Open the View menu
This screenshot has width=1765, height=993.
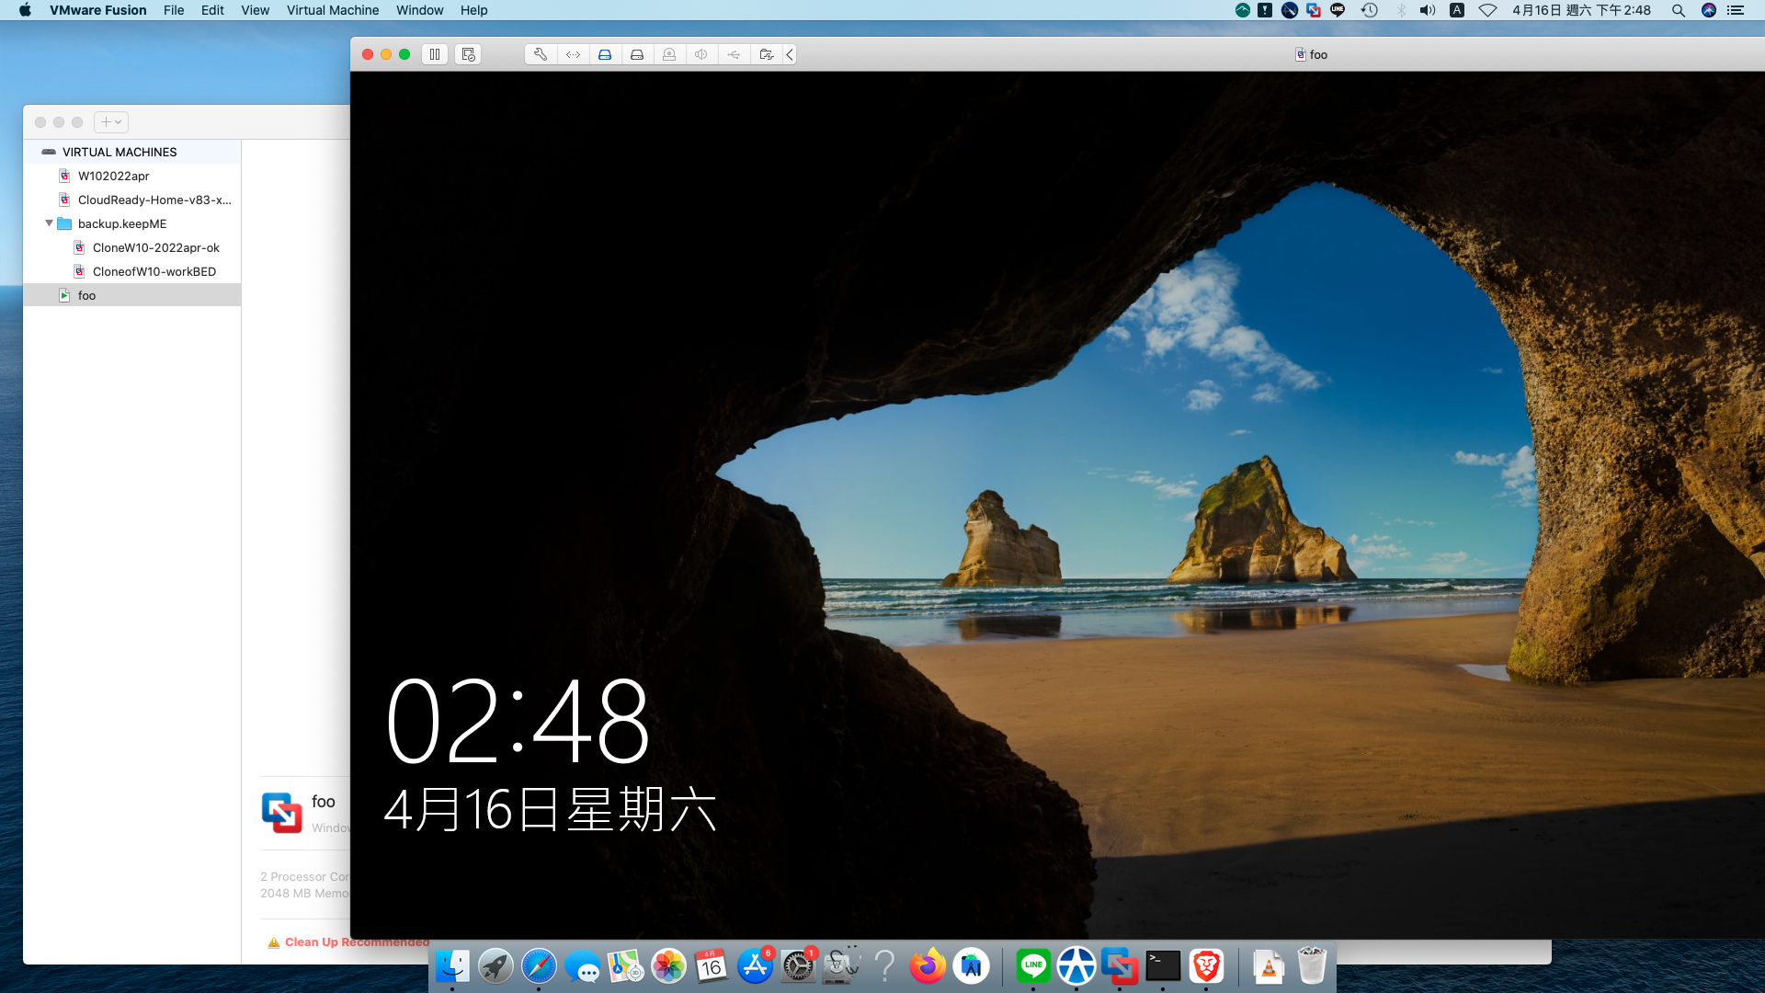coord(255,10)
